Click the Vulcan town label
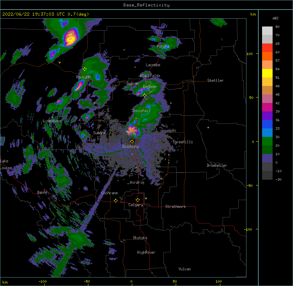293x286 pixels. 185,269
